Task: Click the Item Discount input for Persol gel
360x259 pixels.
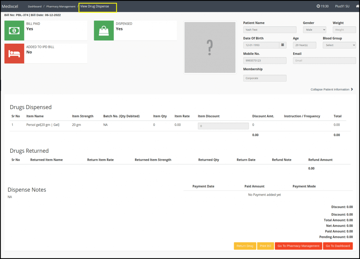Action: point(223,126)
